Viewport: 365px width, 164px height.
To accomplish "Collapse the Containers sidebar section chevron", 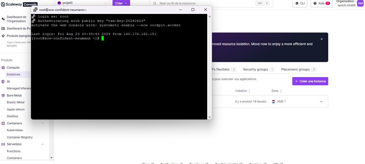I will click(43, 123).
